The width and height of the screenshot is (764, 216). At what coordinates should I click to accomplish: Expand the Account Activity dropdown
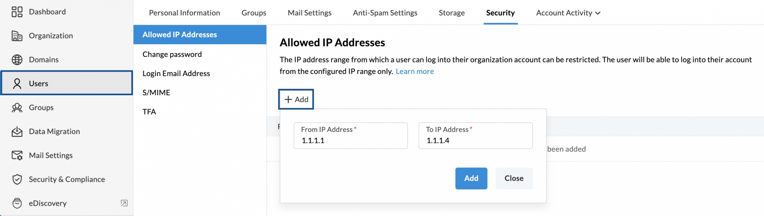coord(568,13)
